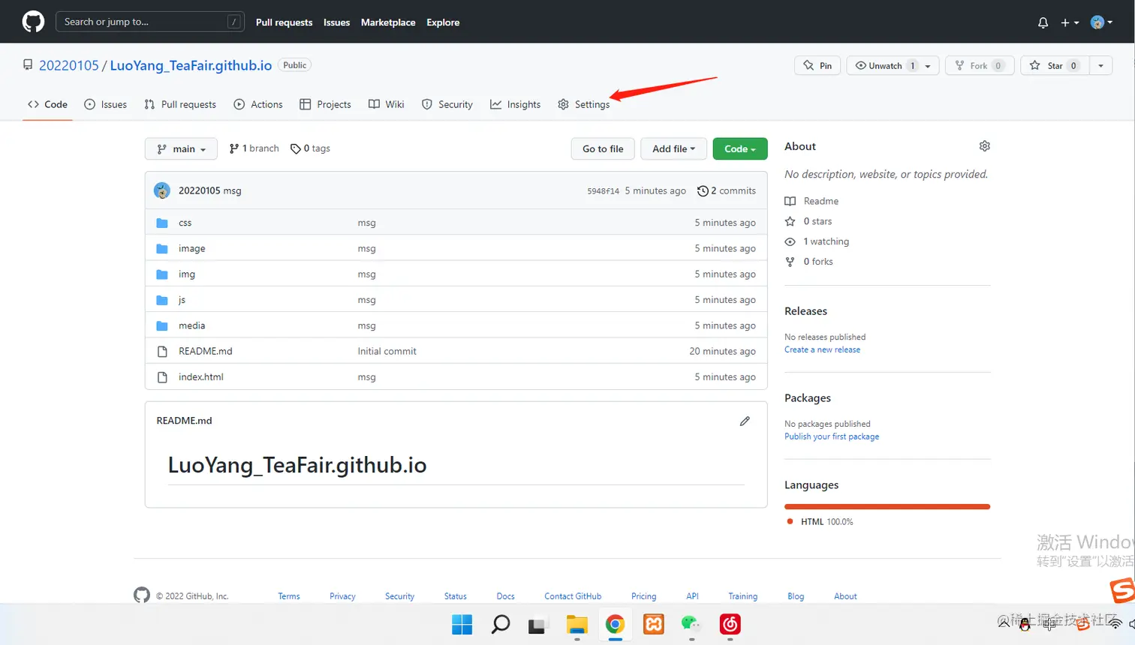Viewport: 1135px width, 645px height.
Task: Click the Fork button
Action: (x=980, y=66)
